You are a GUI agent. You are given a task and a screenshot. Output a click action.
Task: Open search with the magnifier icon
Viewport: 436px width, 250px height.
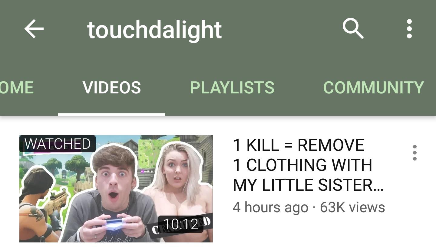(x=353, y=29)
